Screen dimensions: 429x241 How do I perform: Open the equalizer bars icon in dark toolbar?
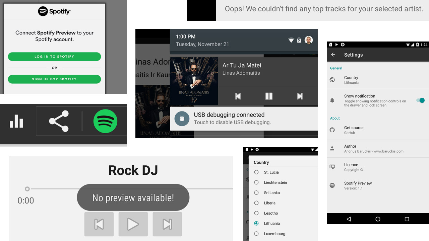(x=16, y=121)
